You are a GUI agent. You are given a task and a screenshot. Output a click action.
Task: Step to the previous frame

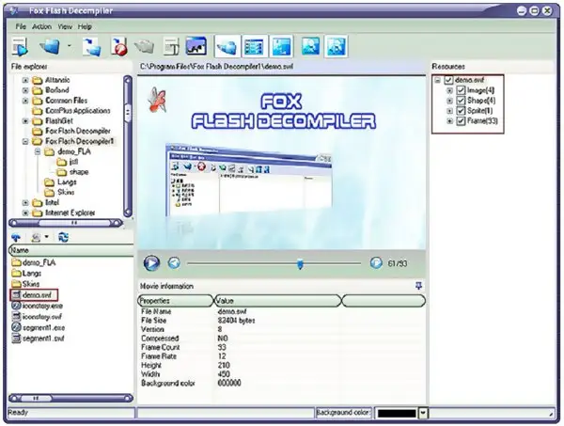pos(174,263)
